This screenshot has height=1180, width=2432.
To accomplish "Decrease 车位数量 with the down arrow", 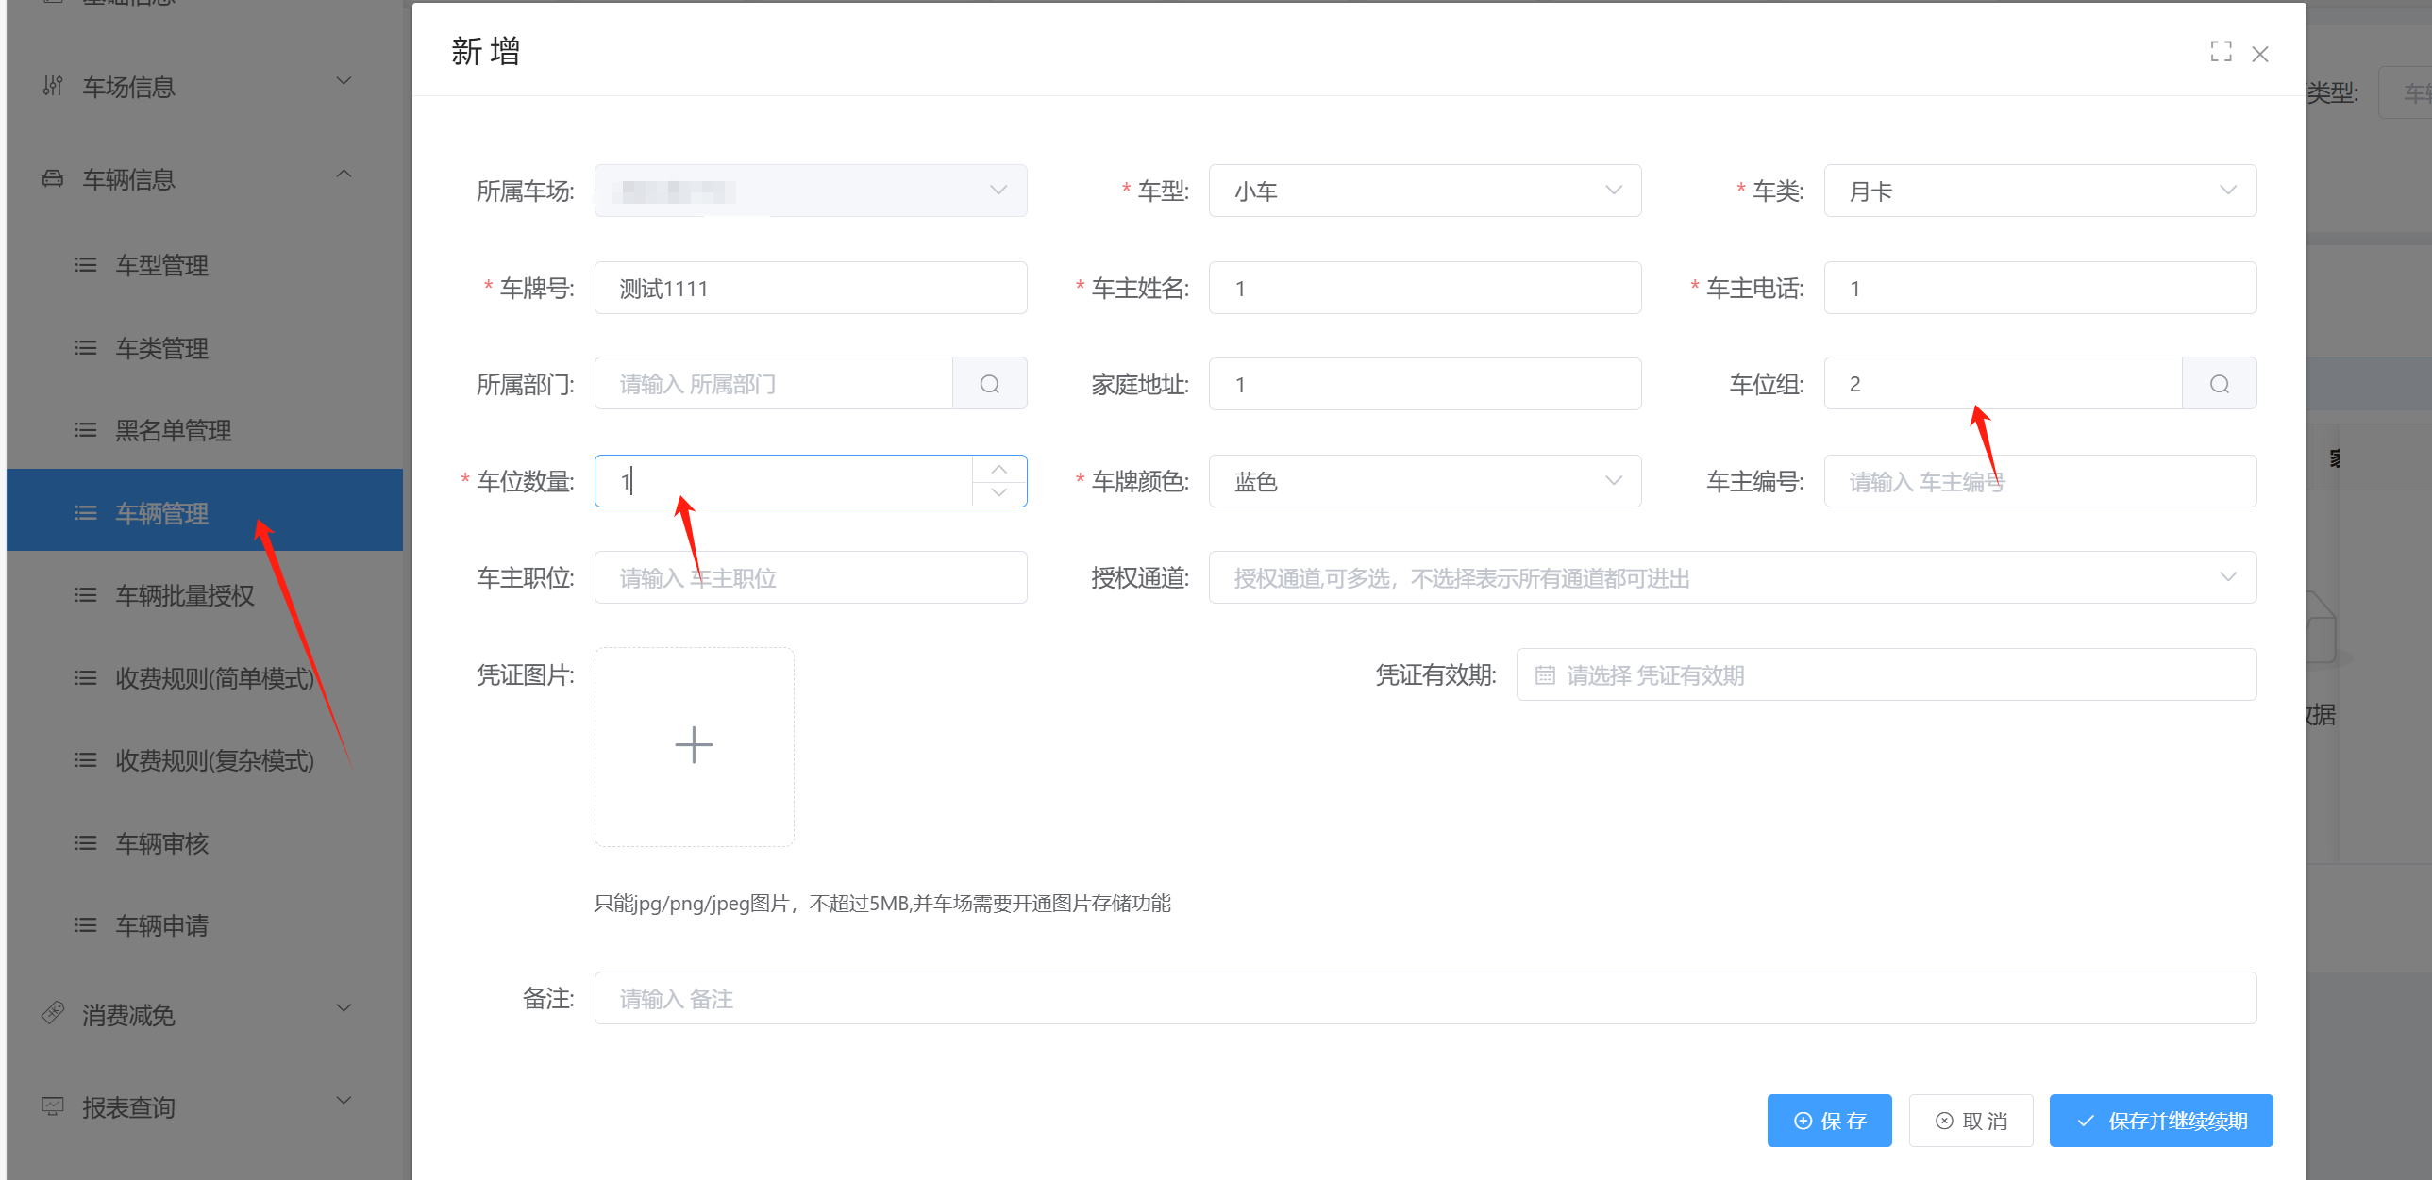I will point(998,493).
